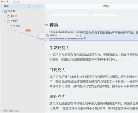Click the 活页本 notebook icon
This screenshot has width=138, height=113.
tap(5, 11)
